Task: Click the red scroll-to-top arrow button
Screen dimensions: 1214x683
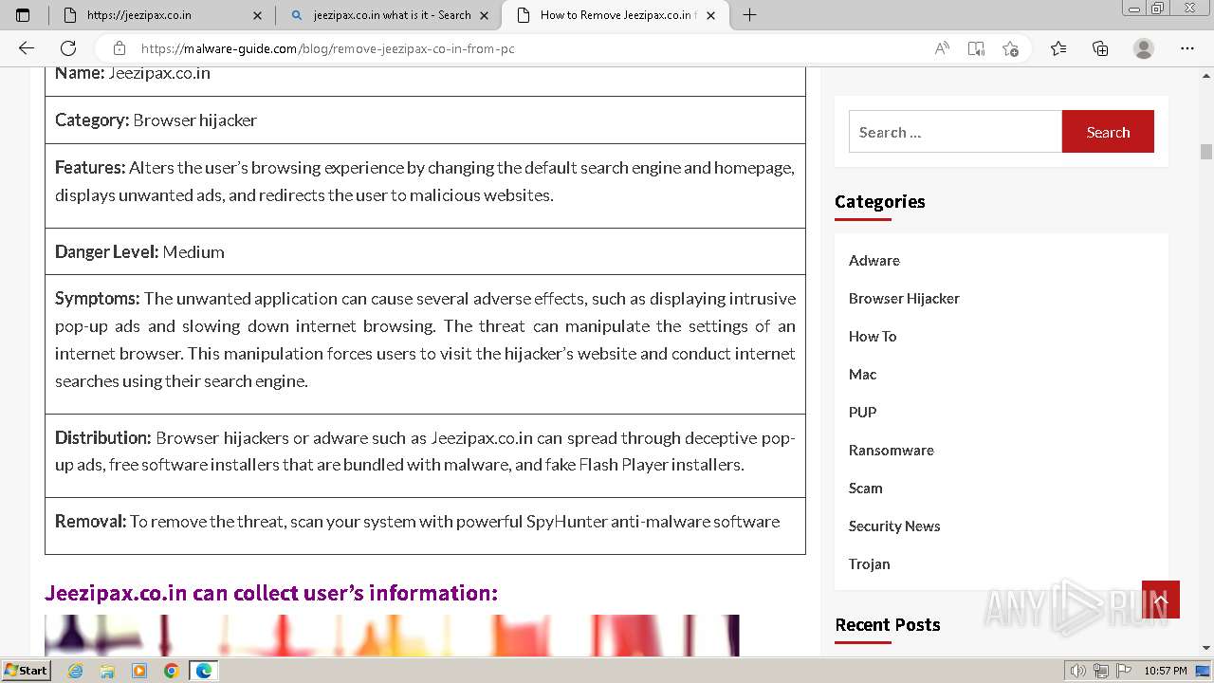Action: [1161, 600]
